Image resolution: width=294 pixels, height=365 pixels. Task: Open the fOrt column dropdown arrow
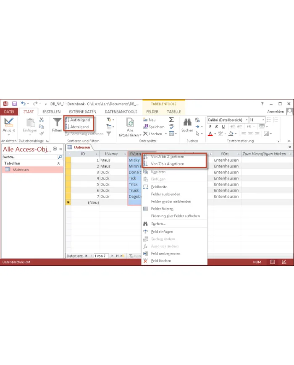[x=239, y=154]
